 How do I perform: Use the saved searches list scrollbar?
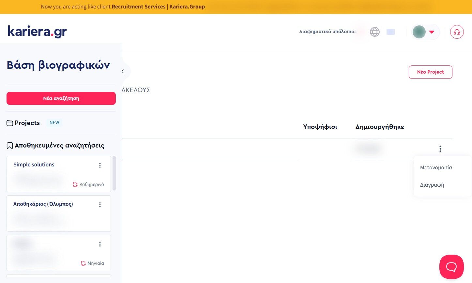[114, 173]
